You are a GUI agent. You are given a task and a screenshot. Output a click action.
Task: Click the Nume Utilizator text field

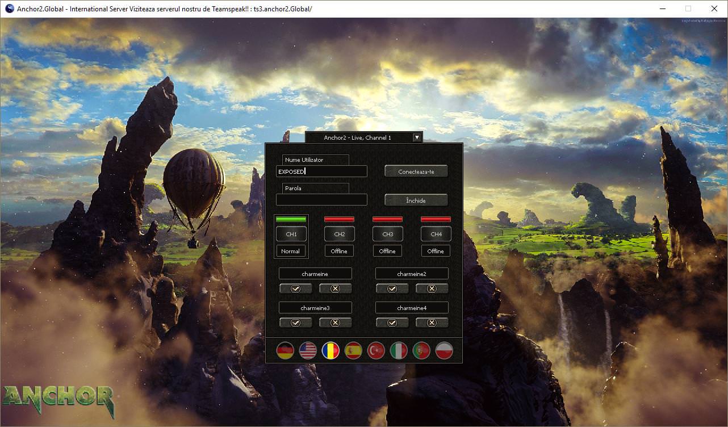point(321,171)
